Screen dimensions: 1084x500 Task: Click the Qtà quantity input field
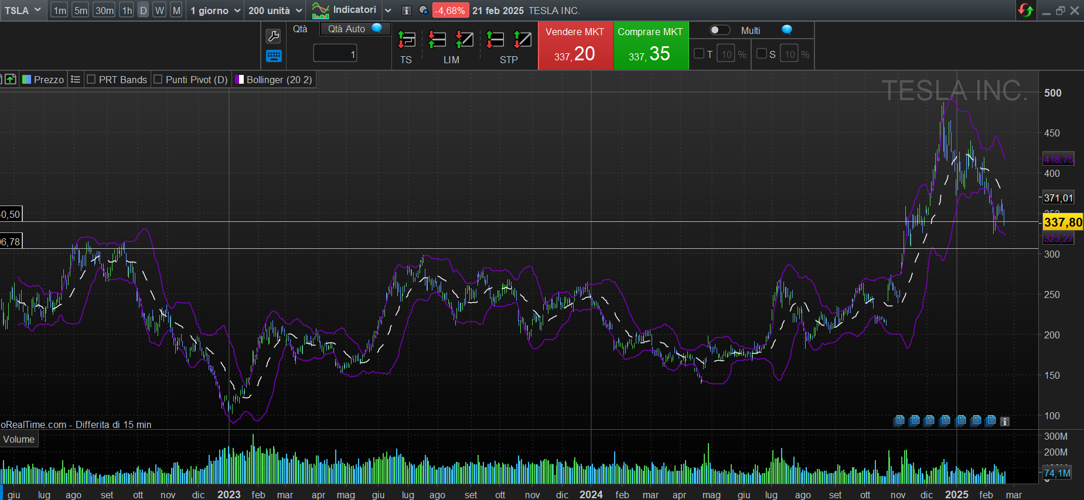(335, 54)
